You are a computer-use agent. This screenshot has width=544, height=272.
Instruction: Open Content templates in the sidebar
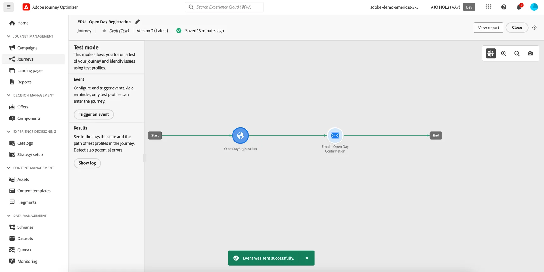click(33, 191)
